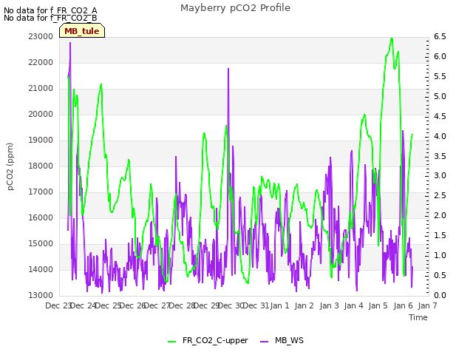Screen dimensions: 473x355
Task: Click the 5.0 right axis tick label
Action: pyautogui.click(x=440, y=96)
